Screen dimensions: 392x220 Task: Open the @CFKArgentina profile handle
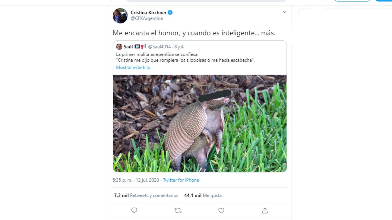click(147, 18)
